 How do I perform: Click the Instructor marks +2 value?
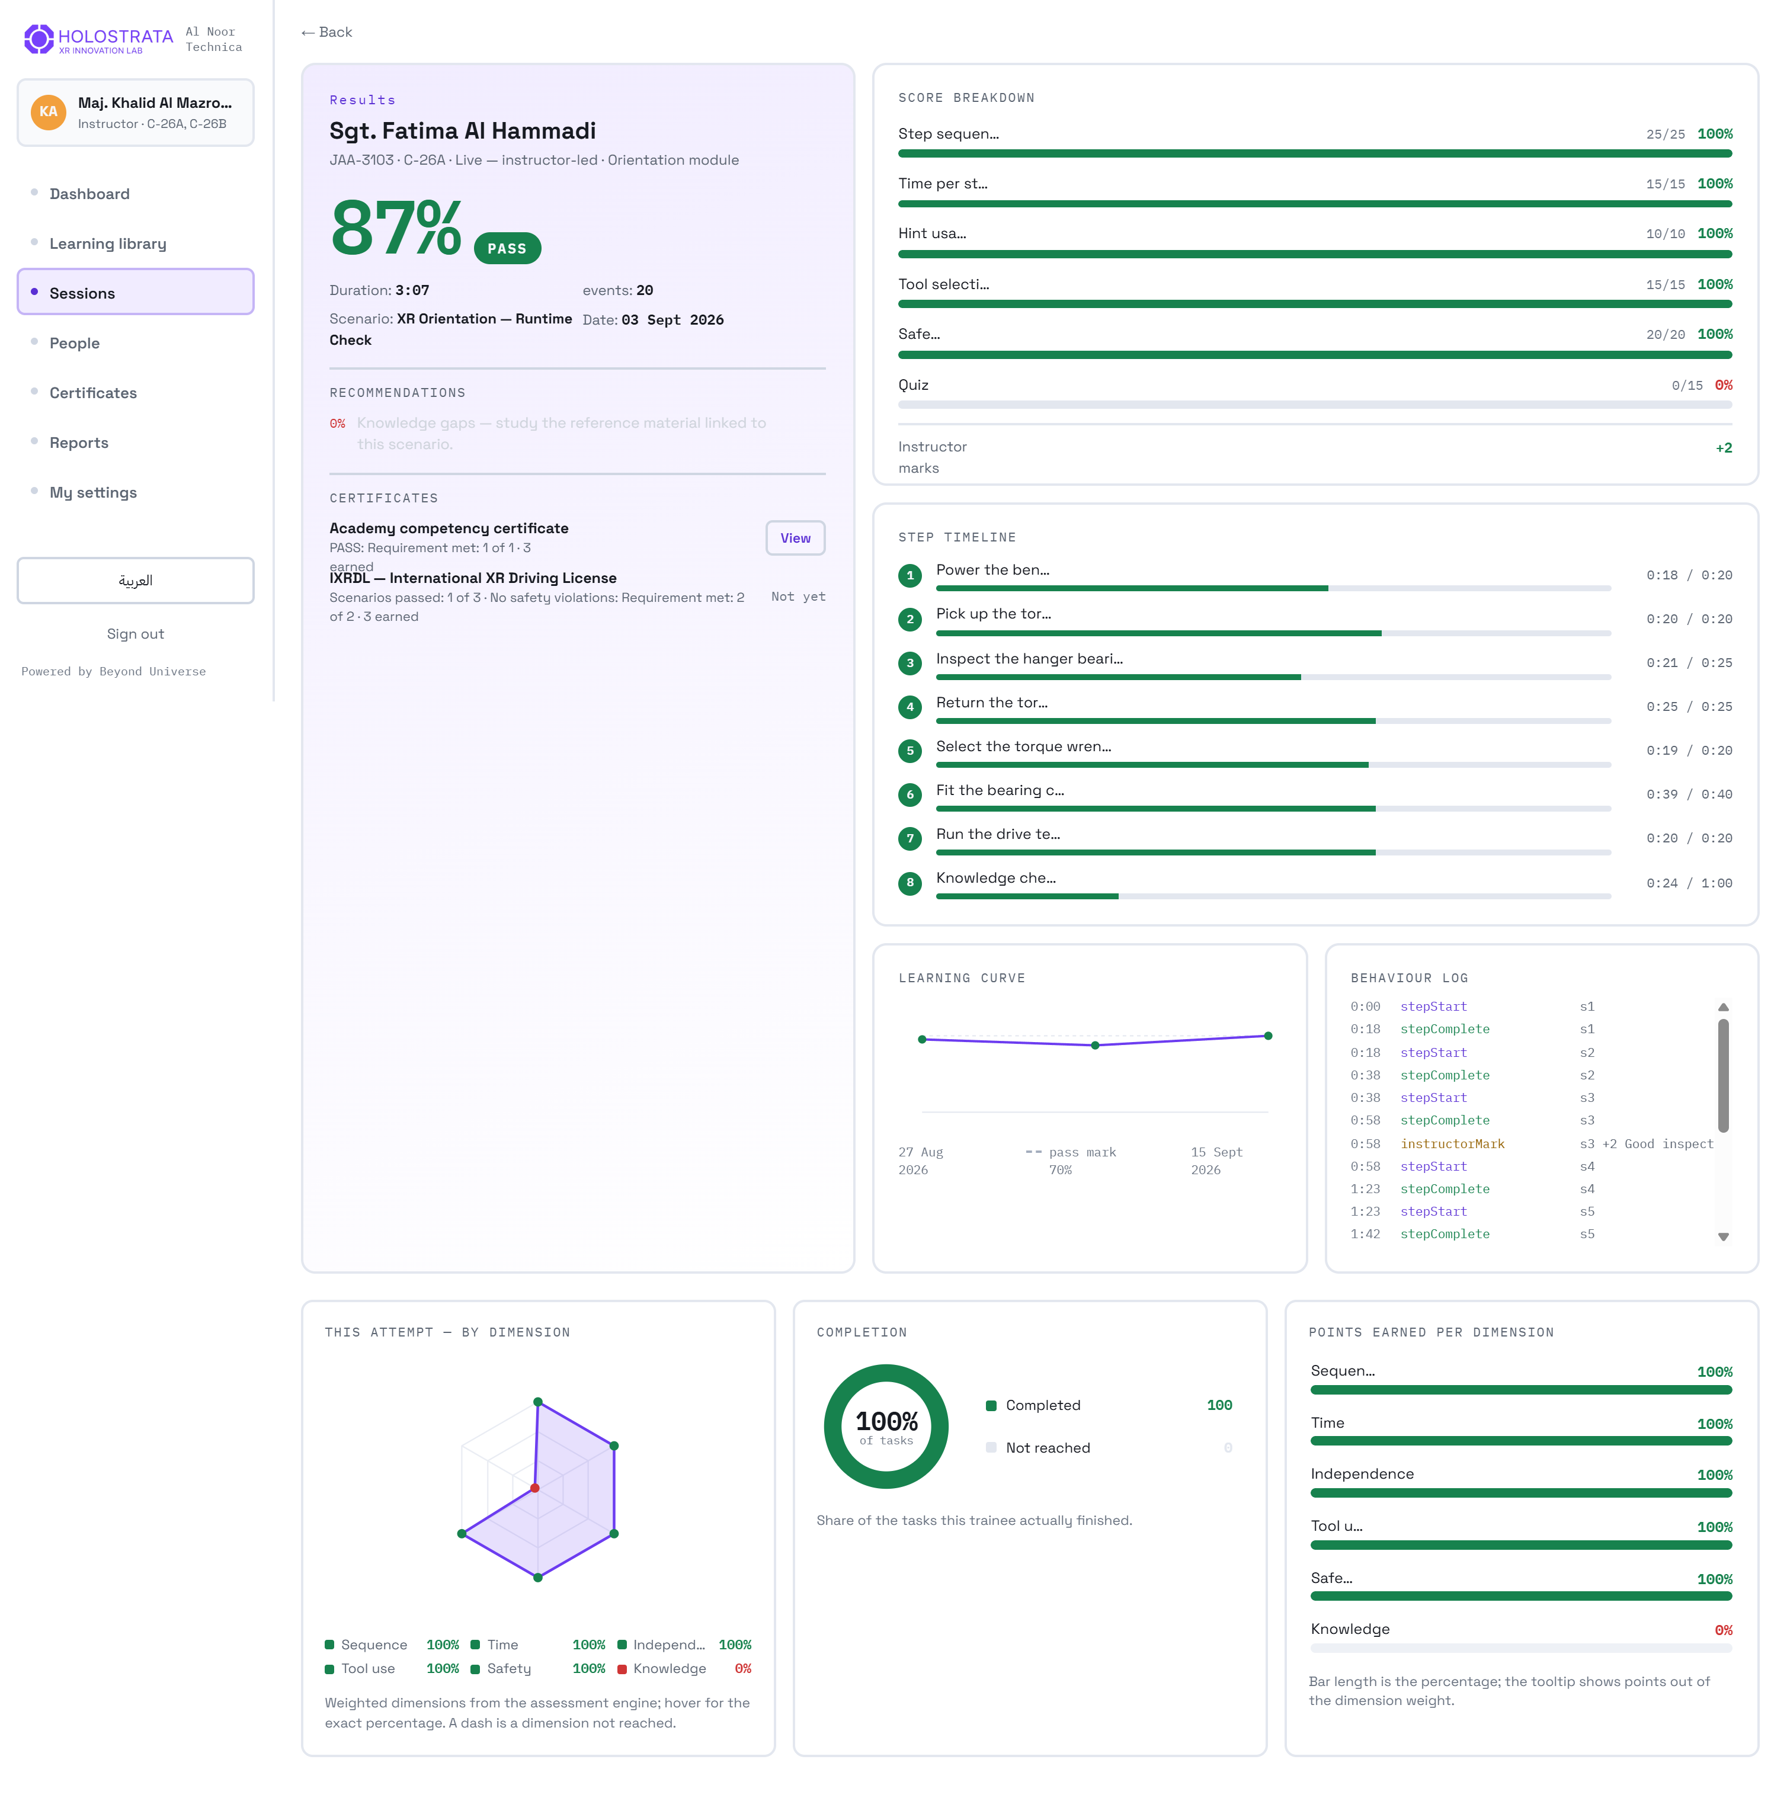[1723, 448]
